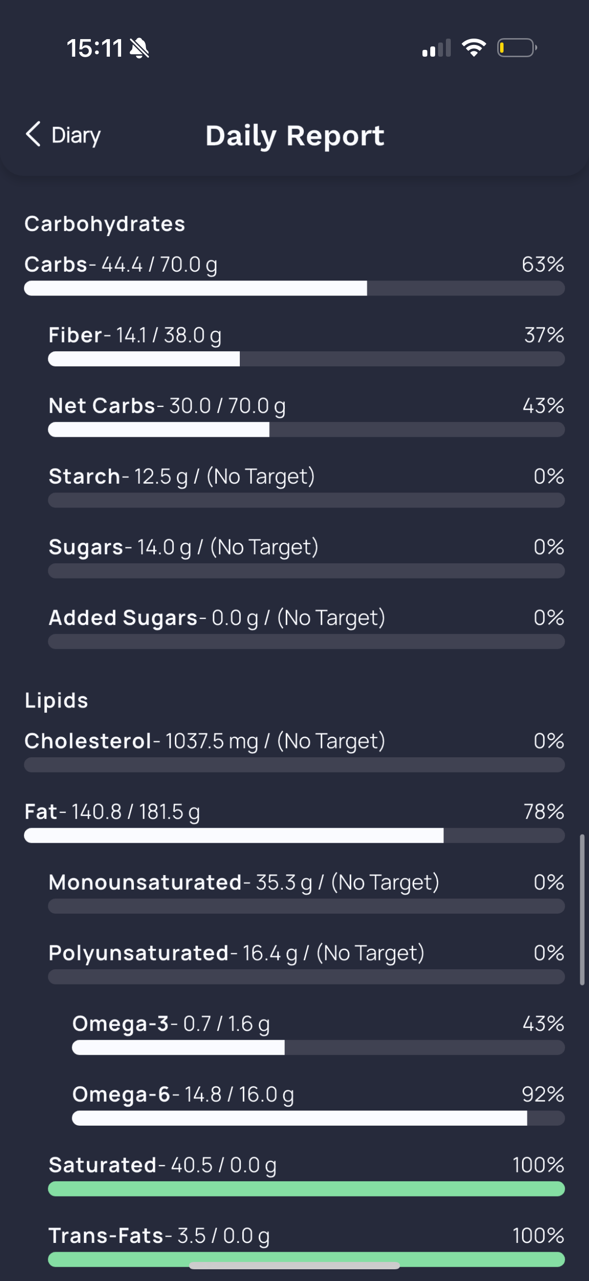Tap the Fat 78% progress bar
The height and width of the screenshot is (1281, 589).
tap(294, 835)
